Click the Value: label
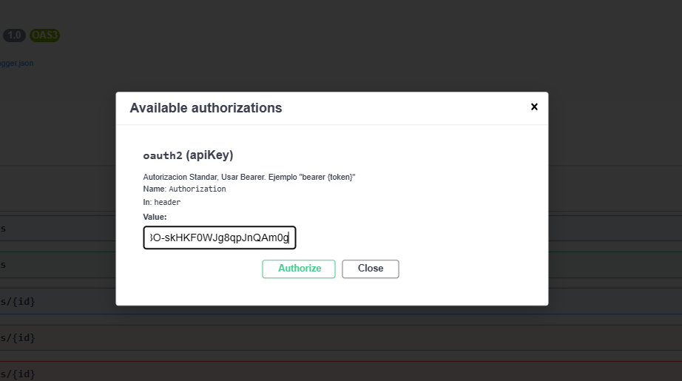This screenshot has width=682, height=381. (x=155, y=217)
